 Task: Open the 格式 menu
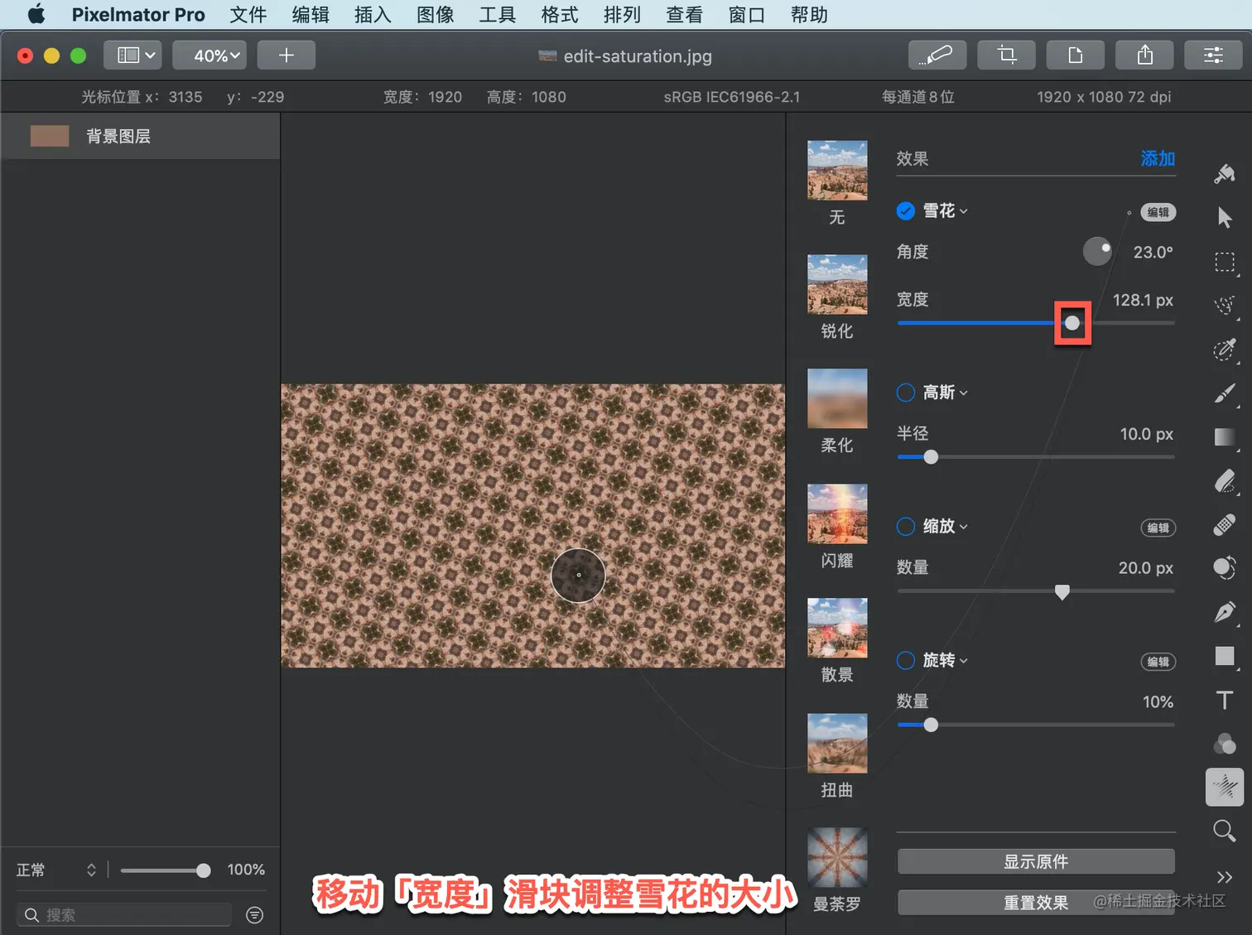tap(560, 14)
